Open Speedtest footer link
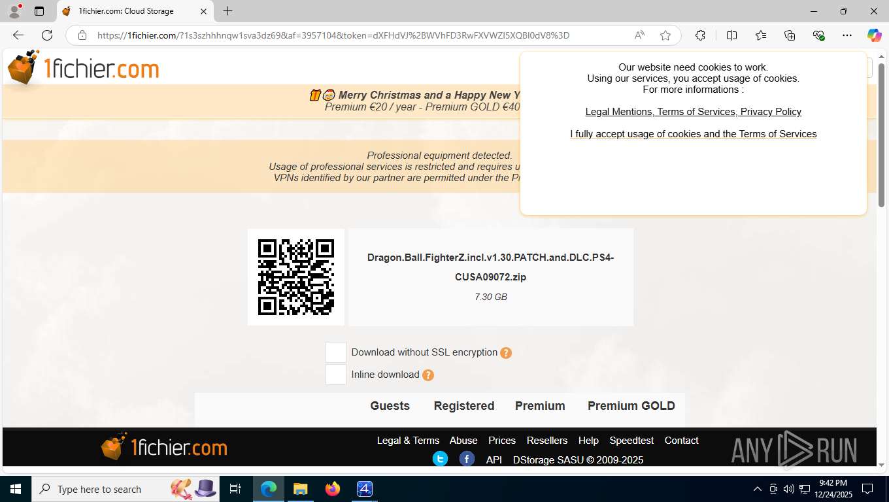Screen dimensions: 889x502 point(631,441)
